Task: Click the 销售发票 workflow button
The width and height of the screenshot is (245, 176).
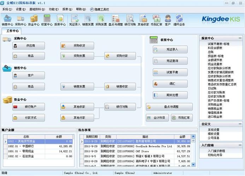Action: (x=77, y=87)
